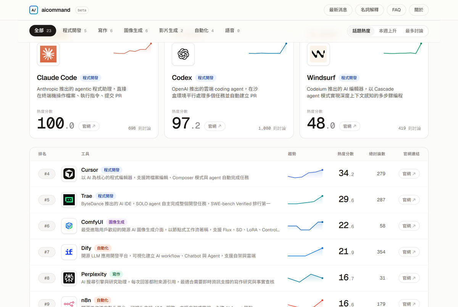Open the Codex OpenAI logo icon
This screenshot has height=307, width=458.
(x=183, y=54)
